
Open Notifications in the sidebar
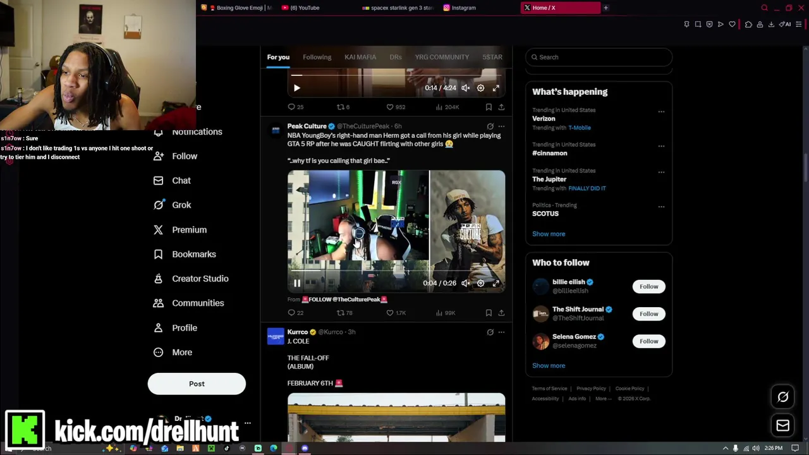click(188, 131)
